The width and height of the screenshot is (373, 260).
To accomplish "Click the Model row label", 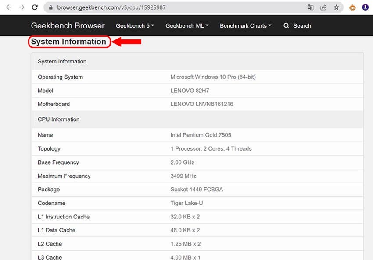I will pyautogui.click(x=46, y=91).
